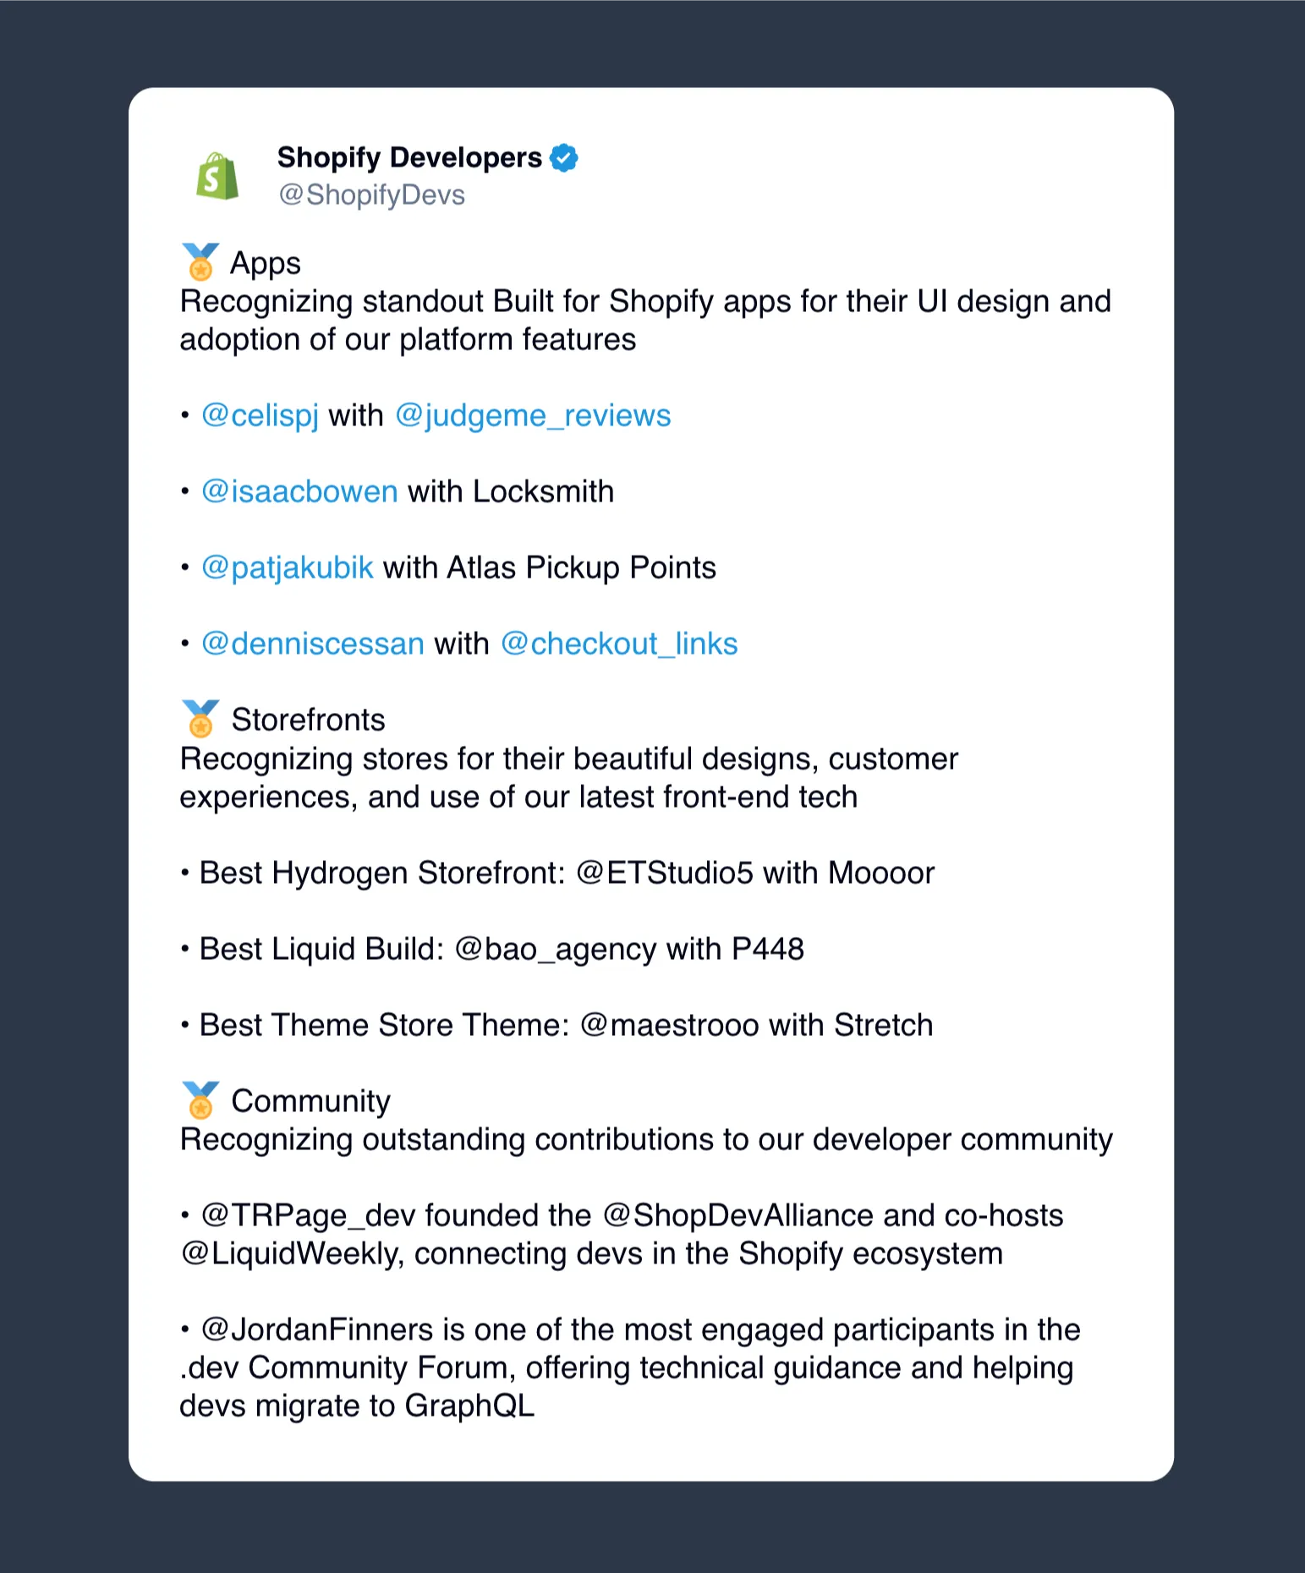The width and height of the screenshot is (1305, 1573).
Task: Click the Shopify bag logo avatar
Action: 217,176
